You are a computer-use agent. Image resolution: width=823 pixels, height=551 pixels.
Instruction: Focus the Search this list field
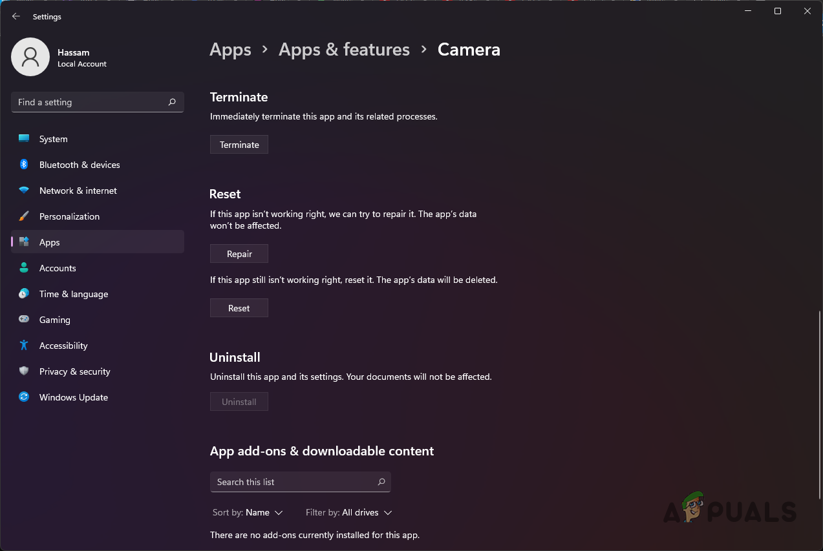[x=294, y=482]
